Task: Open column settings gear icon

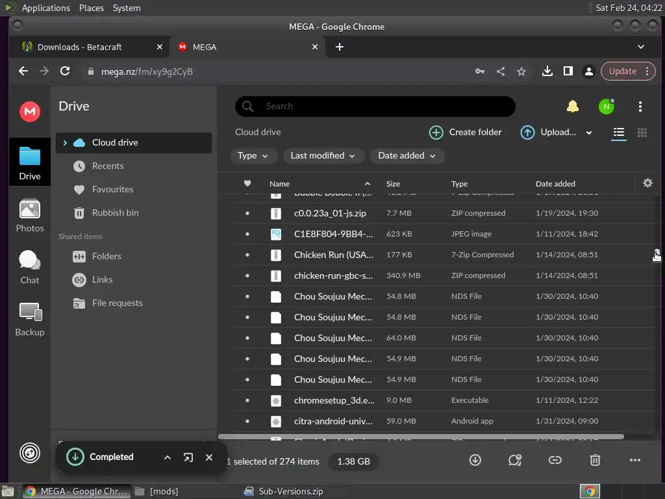Action: point(647,183)
